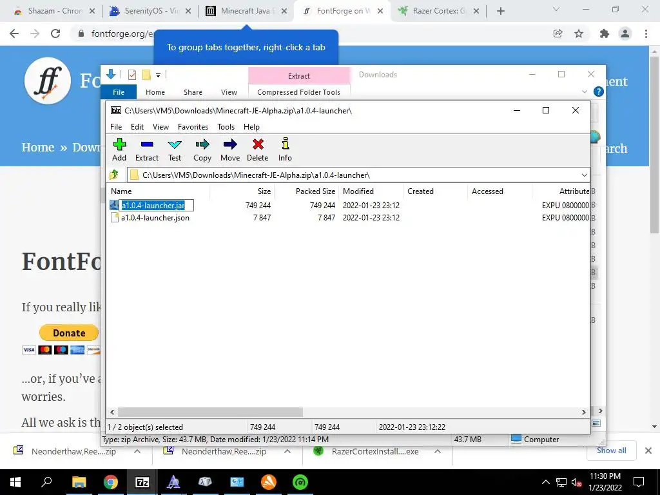Open 7-Zip Favorites menu
Screen dimensions: 660x495
click(193, 127)
